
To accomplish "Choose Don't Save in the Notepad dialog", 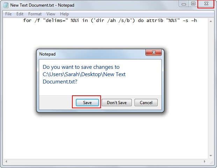I will click(117, 102).
